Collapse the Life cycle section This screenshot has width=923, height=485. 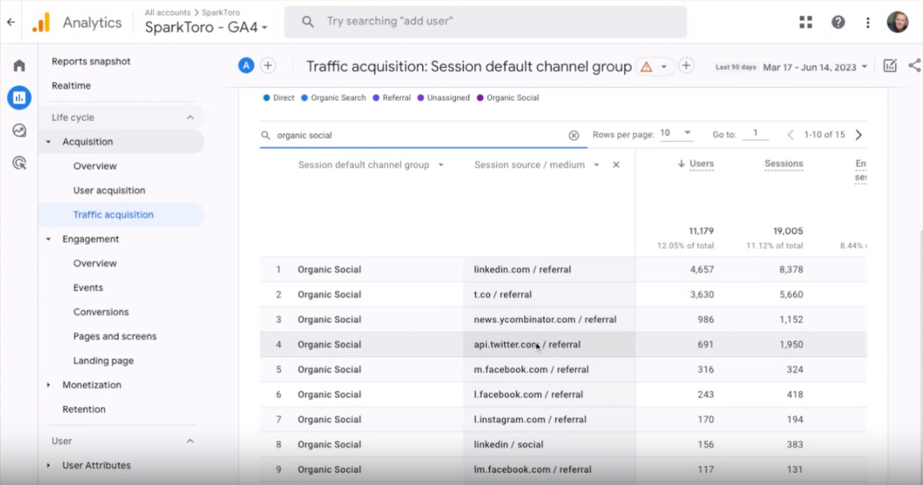click(190, 117)
